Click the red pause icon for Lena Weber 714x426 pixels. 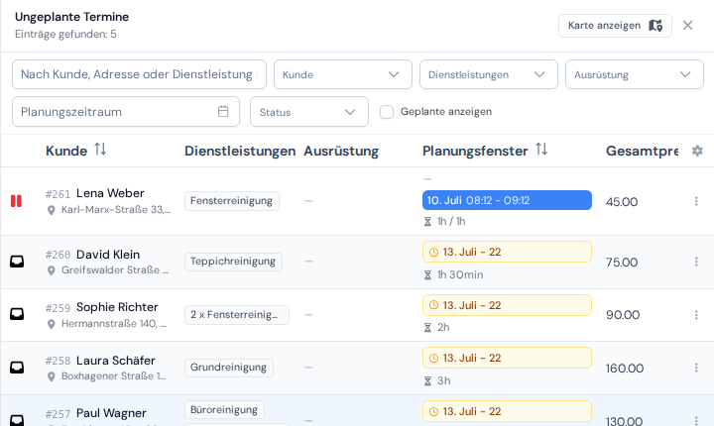pyautogui.click(x=17, y=201)
